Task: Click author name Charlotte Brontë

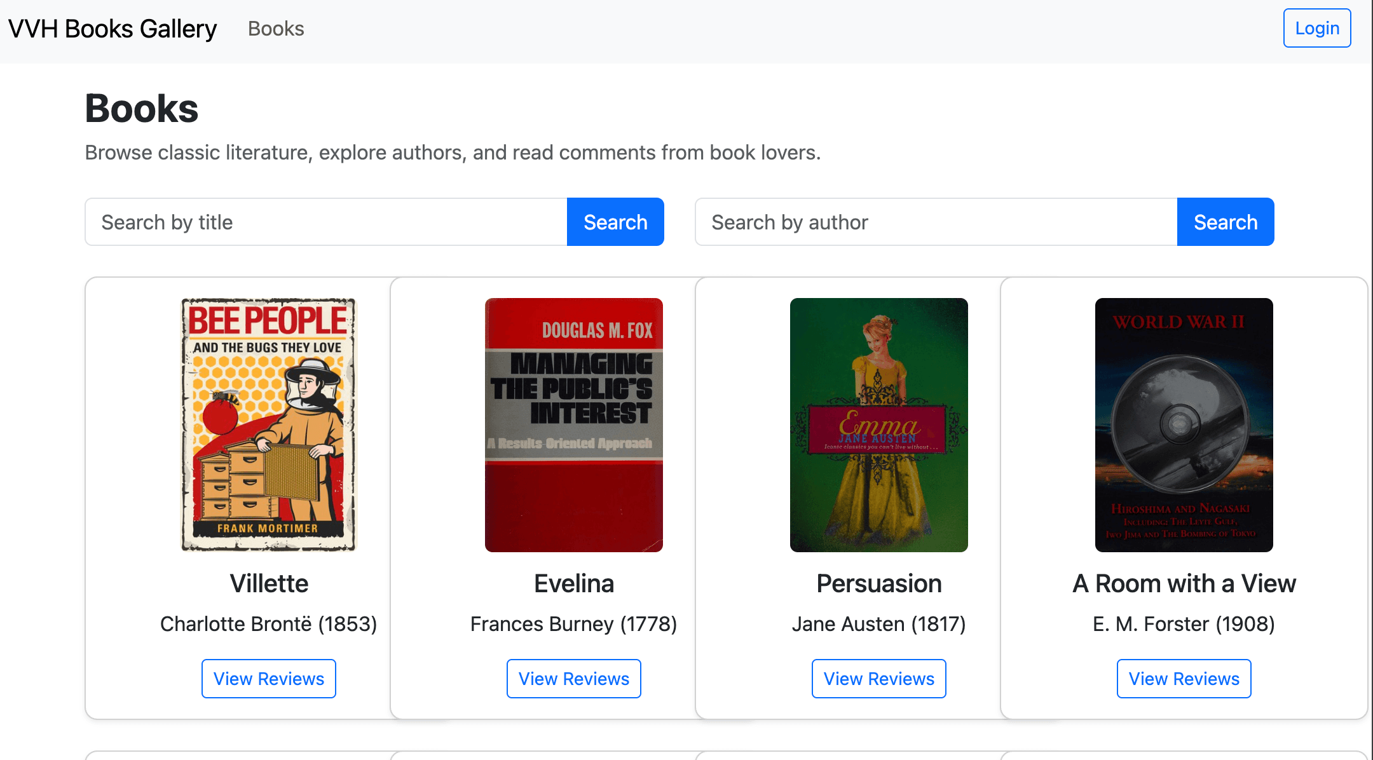Action: 268,624
